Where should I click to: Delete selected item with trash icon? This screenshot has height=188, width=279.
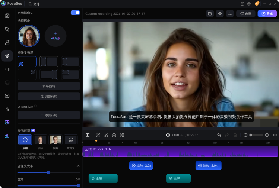[235, 135]
